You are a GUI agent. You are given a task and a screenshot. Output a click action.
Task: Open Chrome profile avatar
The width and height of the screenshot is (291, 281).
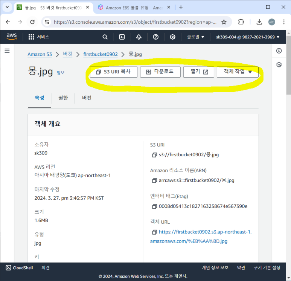point(272,22)
